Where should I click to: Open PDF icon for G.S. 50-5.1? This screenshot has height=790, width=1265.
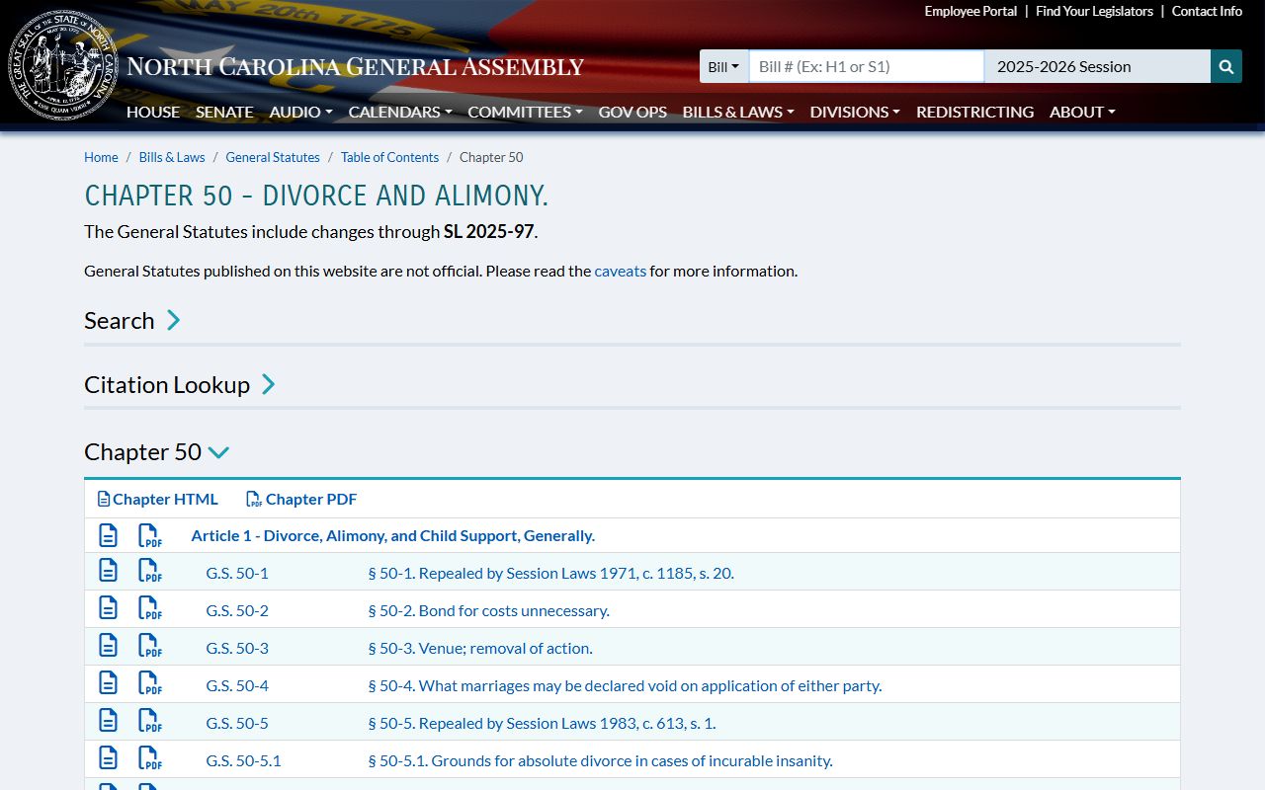point(149,758)
